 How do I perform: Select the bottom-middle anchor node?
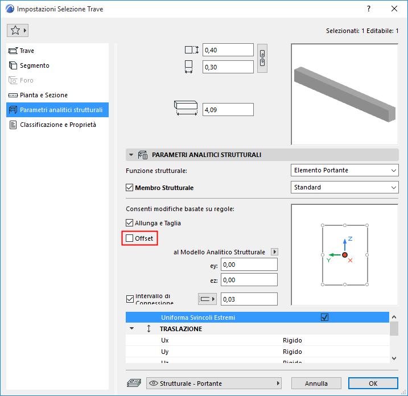click(x=345, y=284)
